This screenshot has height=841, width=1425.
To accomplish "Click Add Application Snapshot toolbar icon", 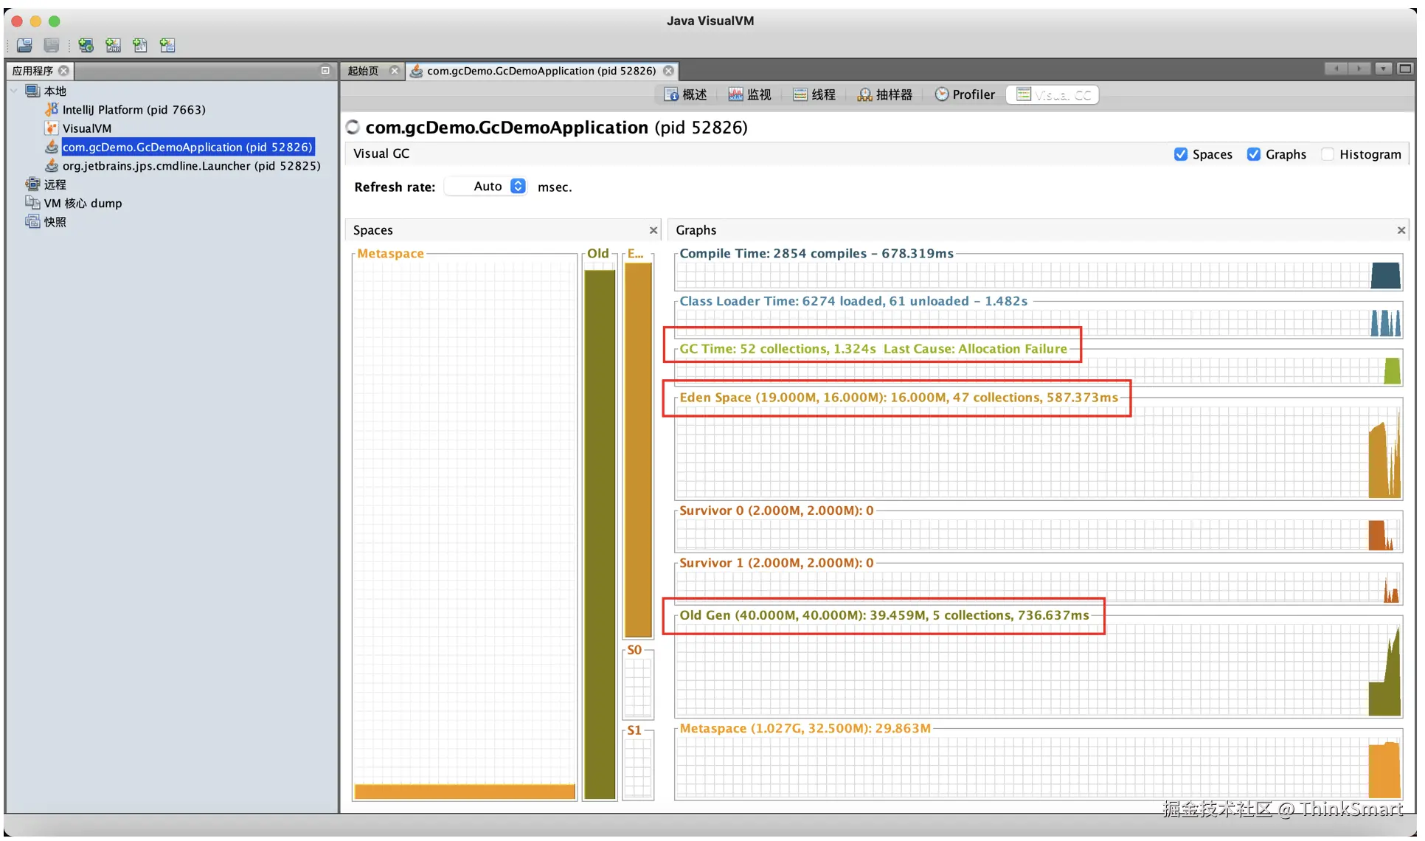I will click(x=167, y=46).
